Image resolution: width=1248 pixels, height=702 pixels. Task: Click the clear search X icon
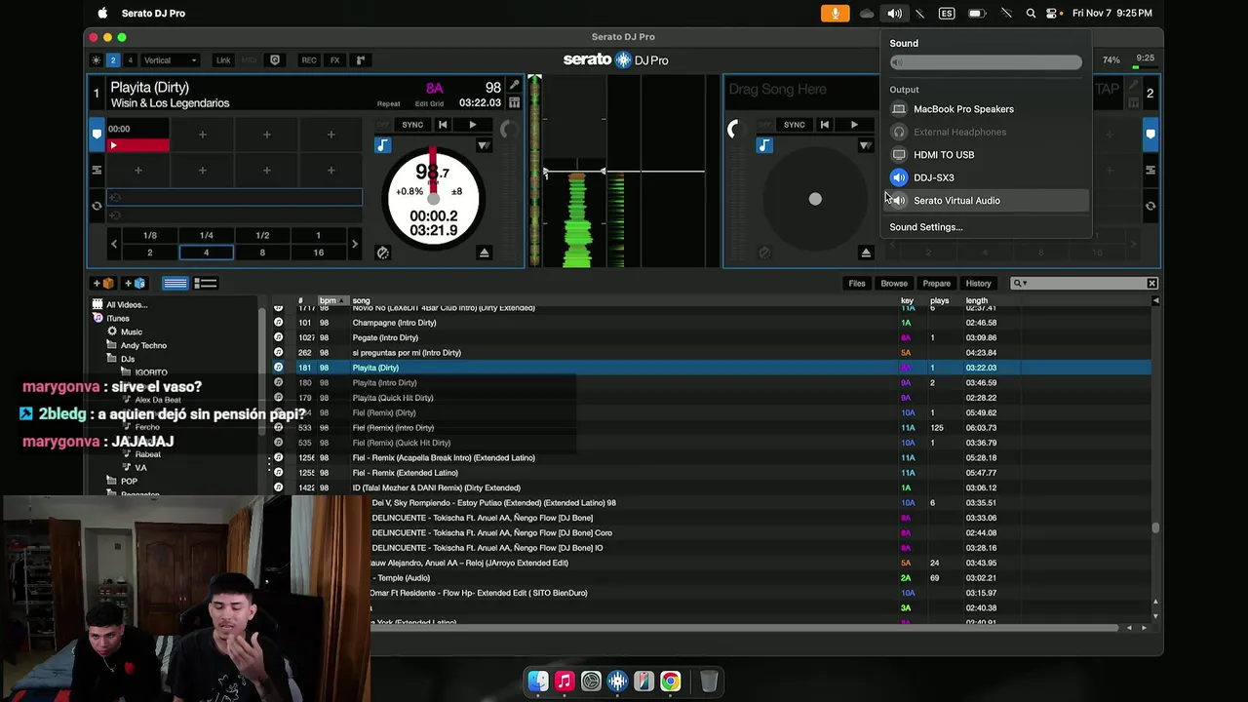pyautogui.click(x=1151, y=283)
